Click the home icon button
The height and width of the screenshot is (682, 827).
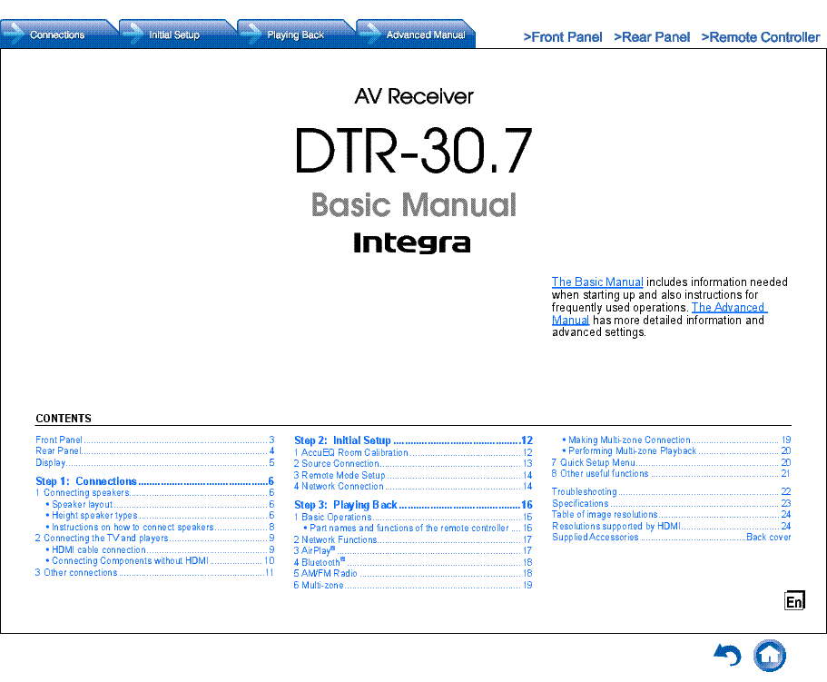(x=770, y=655)
